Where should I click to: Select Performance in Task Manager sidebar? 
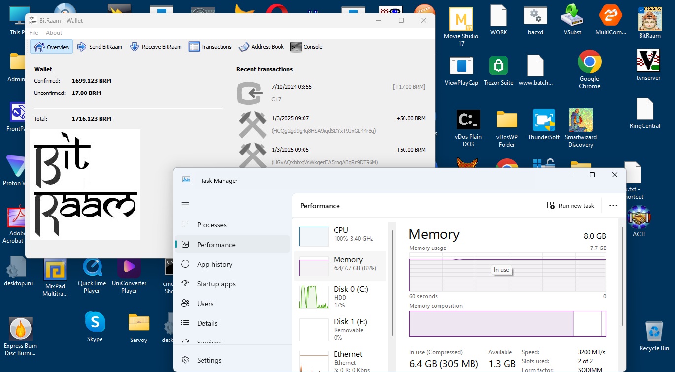233,245
